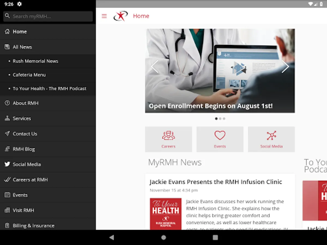The image size is (327, 245).
Task: Click the November 15 at 4:34 pm timestamp
Action: click(174, 190)
